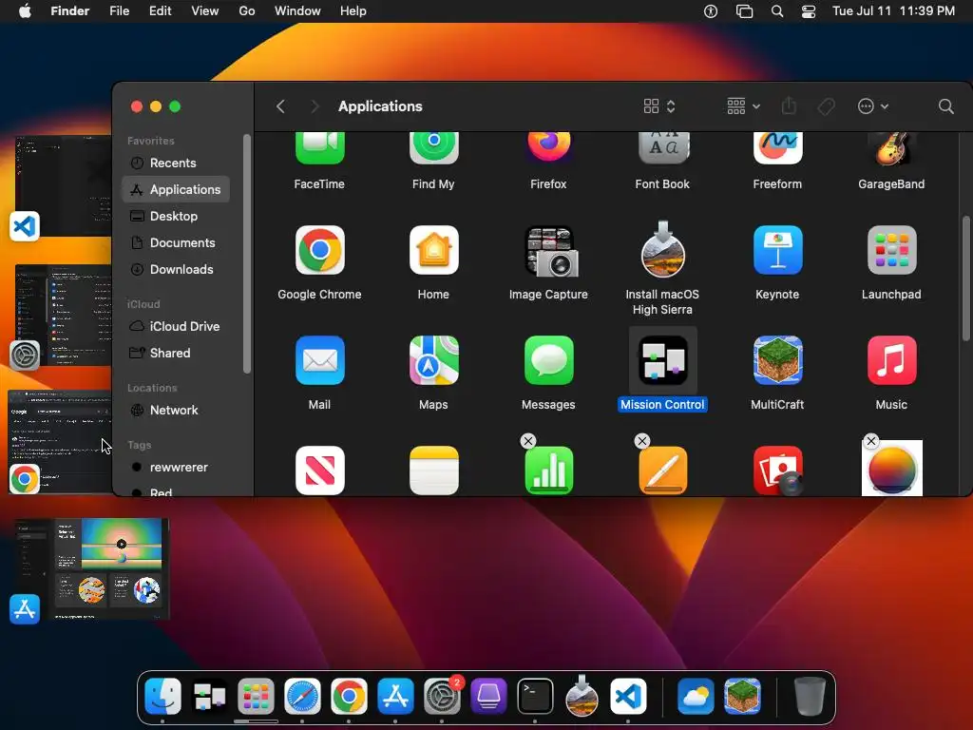Image resolution: width=973 pixels, height=730 pixels.
Task: Select the Image Capture app icon
Action: click(551, 251)
